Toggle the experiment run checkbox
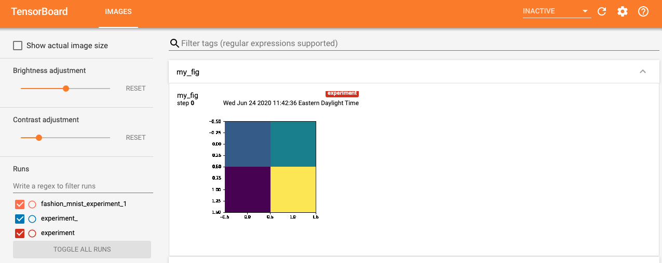 (20, 233)
